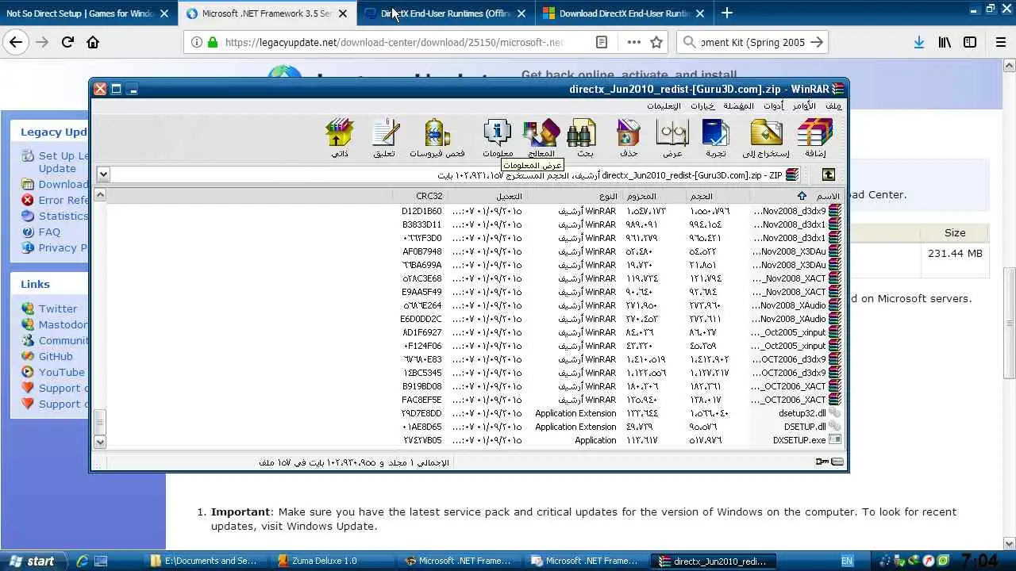1016x571 pixels.
Task: Reload the current browser page
Action: tap(67, 43)
